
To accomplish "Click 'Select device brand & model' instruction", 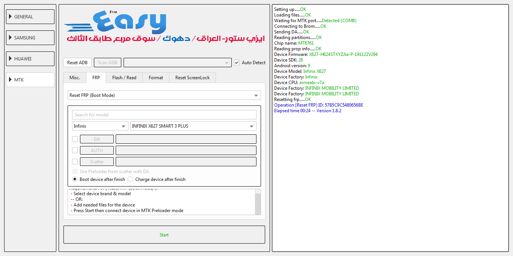I will click(101, 194).
